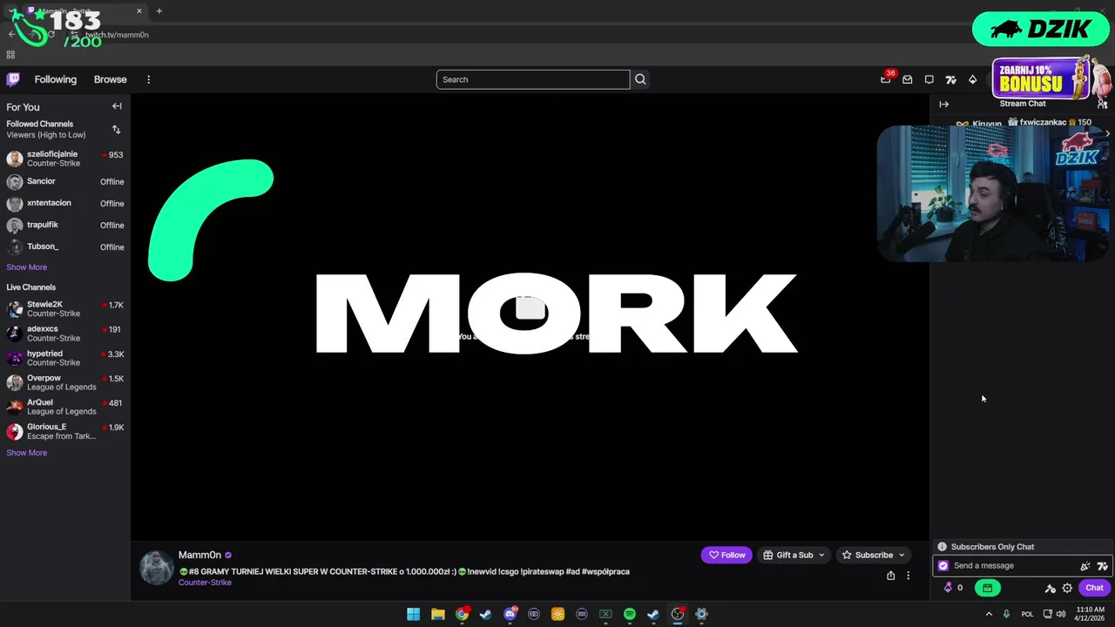The width and height of the screenshot is (1115, 627).
Task: Open the whispers speech bubble icon
Action: click(x=929, y=79)
